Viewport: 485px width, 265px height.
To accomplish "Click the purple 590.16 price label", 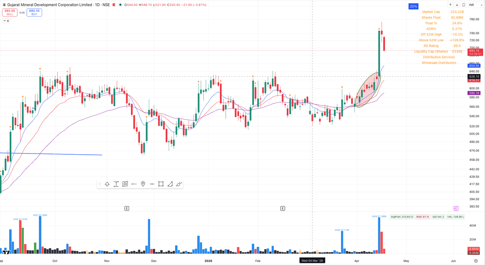I will [x=474, y=93].
